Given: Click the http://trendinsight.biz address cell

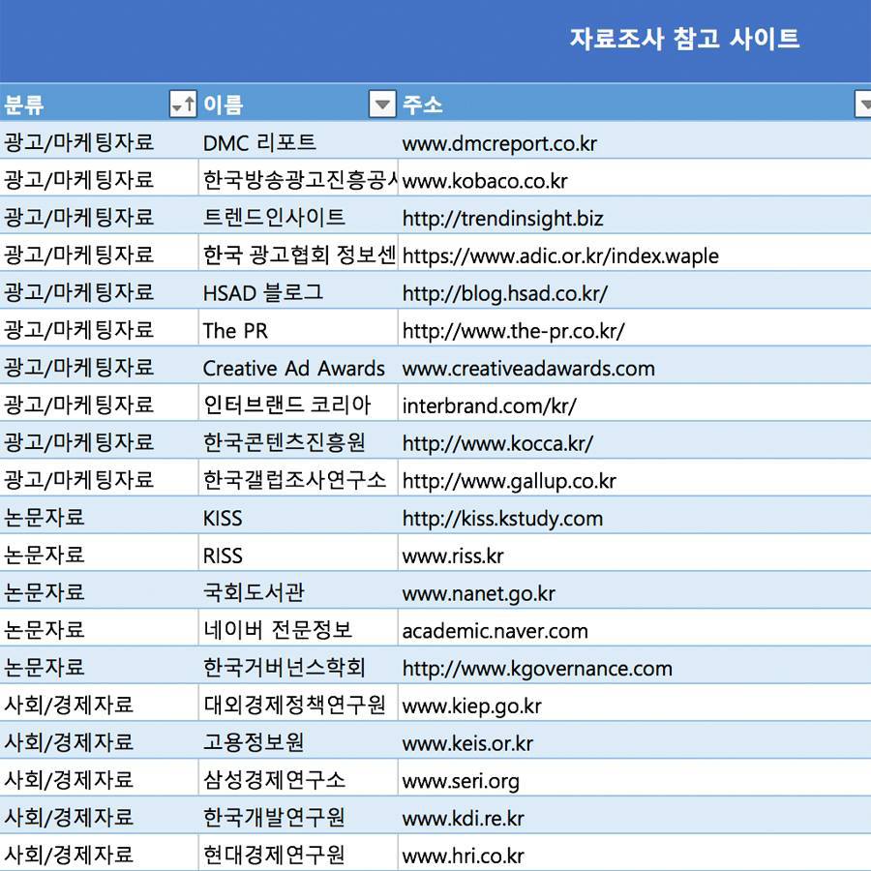Looking at the screenshot, I should pos(634,216).
